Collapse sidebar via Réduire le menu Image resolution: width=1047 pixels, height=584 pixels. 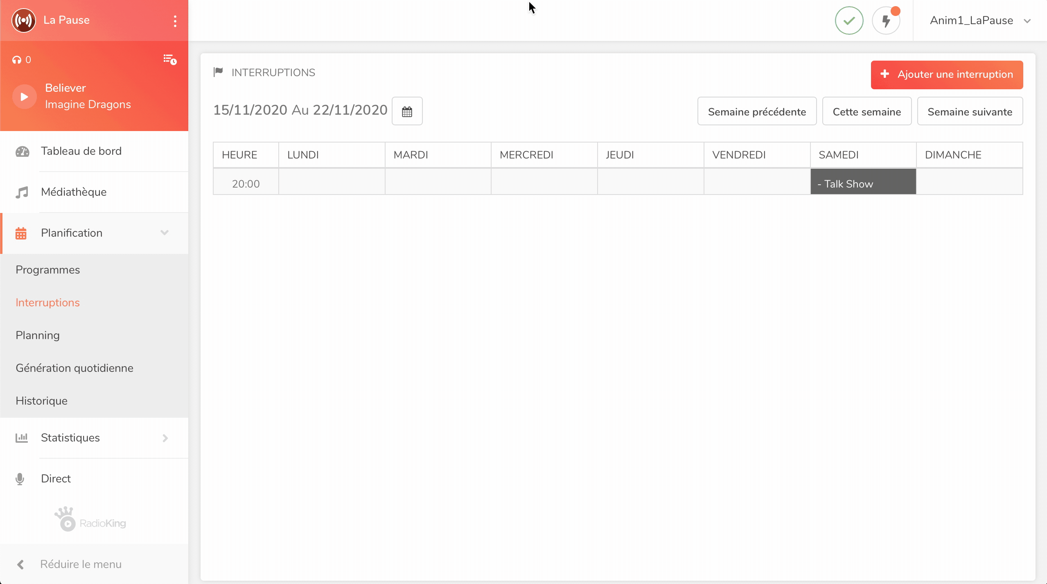94,564
